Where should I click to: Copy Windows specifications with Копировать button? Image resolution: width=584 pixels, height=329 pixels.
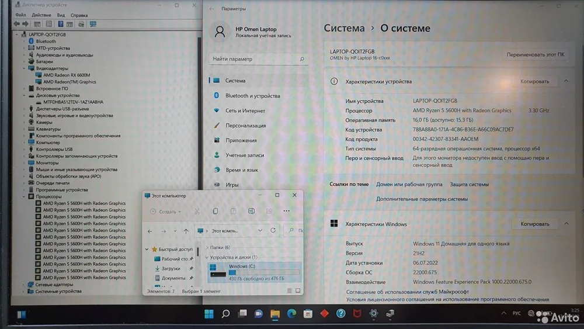(x=534, y=224)
